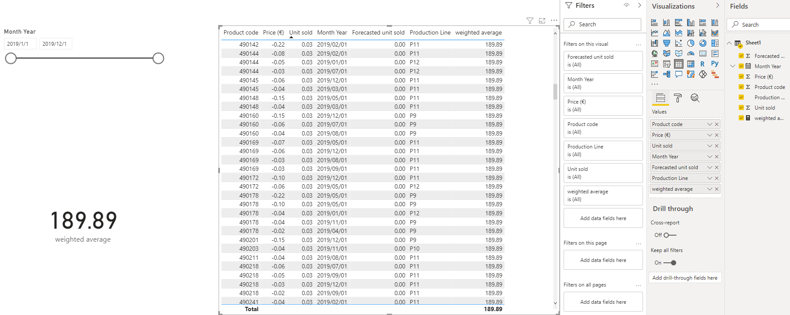Collapse the Sheet1 table in Fields
790x315 pixels.
(729, 43)
